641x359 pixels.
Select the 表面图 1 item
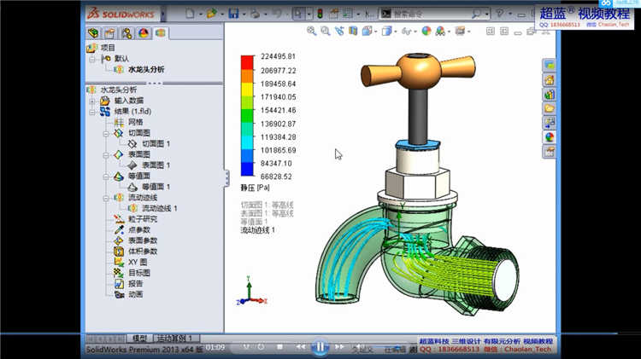156,165
